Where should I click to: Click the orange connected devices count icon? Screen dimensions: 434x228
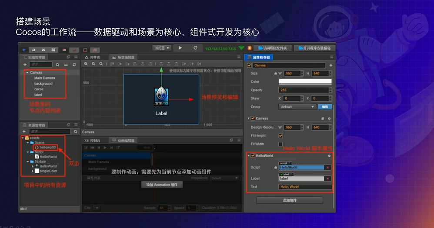click(249, 48)
